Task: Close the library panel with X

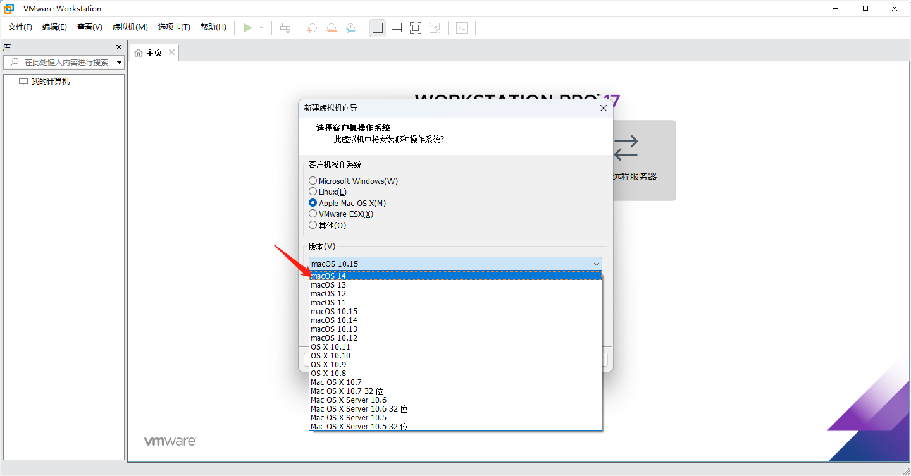Action: click(119, 47)
